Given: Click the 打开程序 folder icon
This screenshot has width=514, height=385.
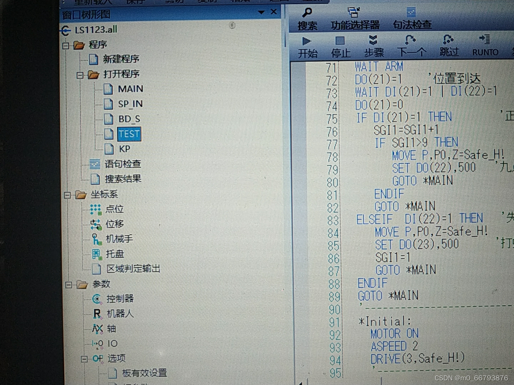Looking at the screenshot, I should coord(94,75).
